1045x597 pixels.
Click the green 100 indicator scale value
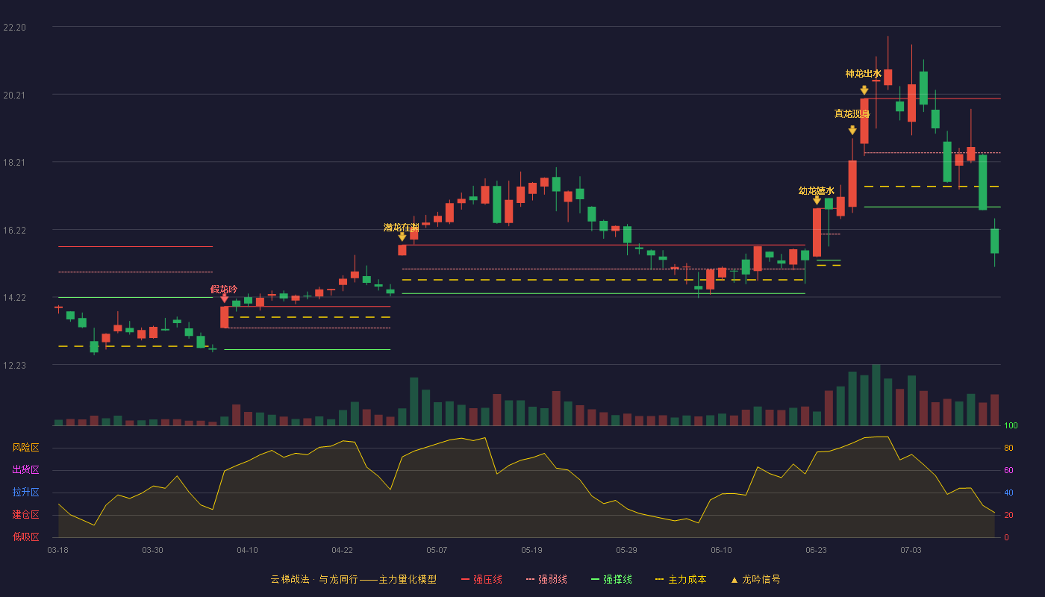point(1011,426)
